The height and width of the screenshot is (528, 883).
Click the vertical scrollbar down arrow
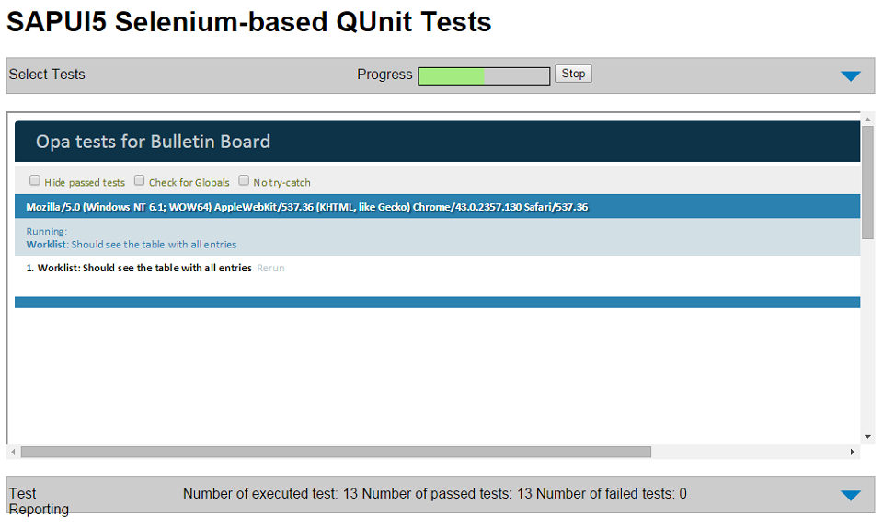pyautogui.click(x=867, y=437)
